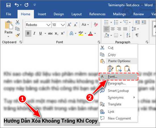Switch to the Insert ribbon tab

pyautogui.click(x=42, y=14)
